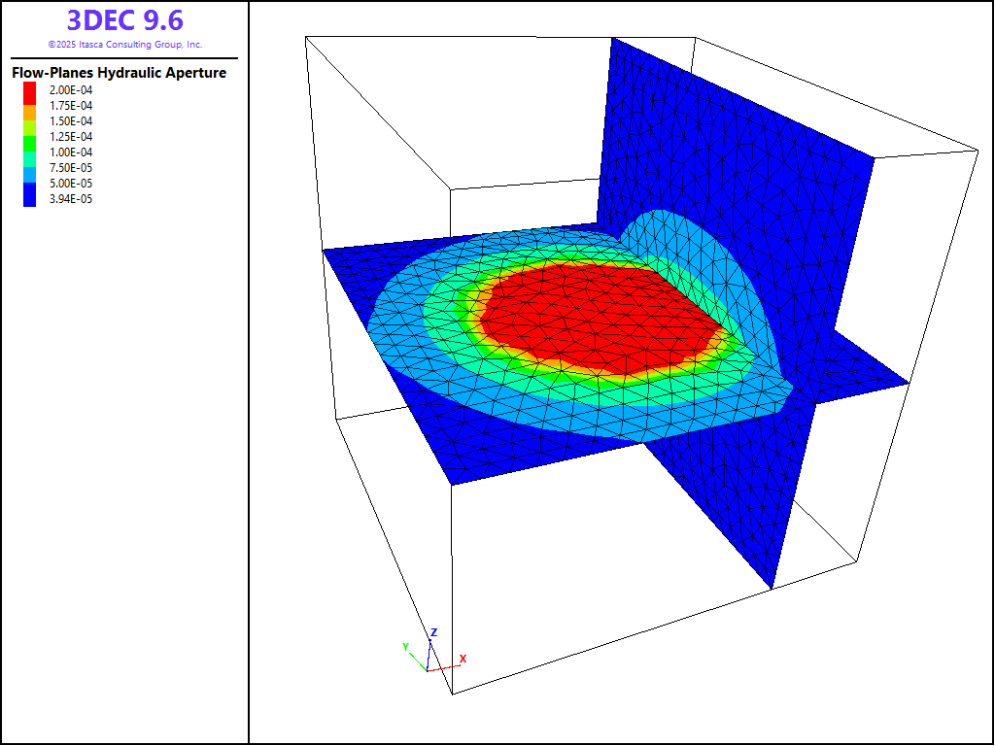
Task: Click the Itasca Consulting Group copyright line
Action: tap(124, 45)
